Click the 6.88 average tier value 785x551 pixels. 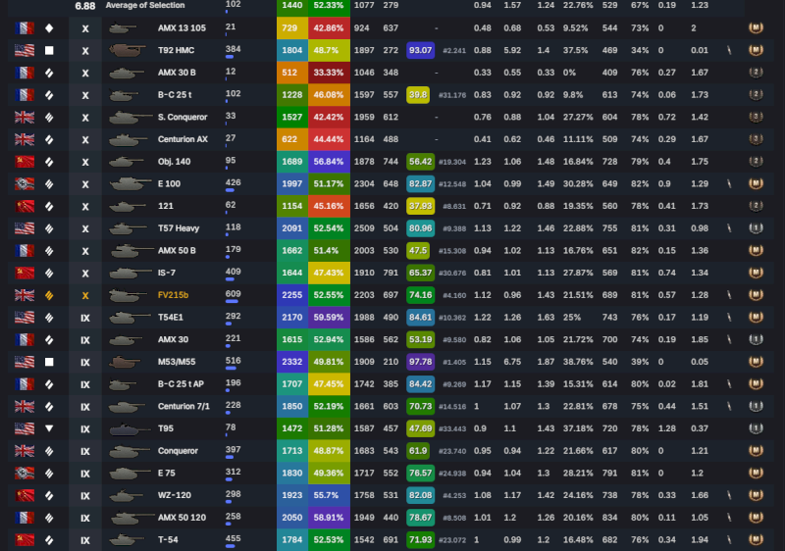click(x=85, y=6)
